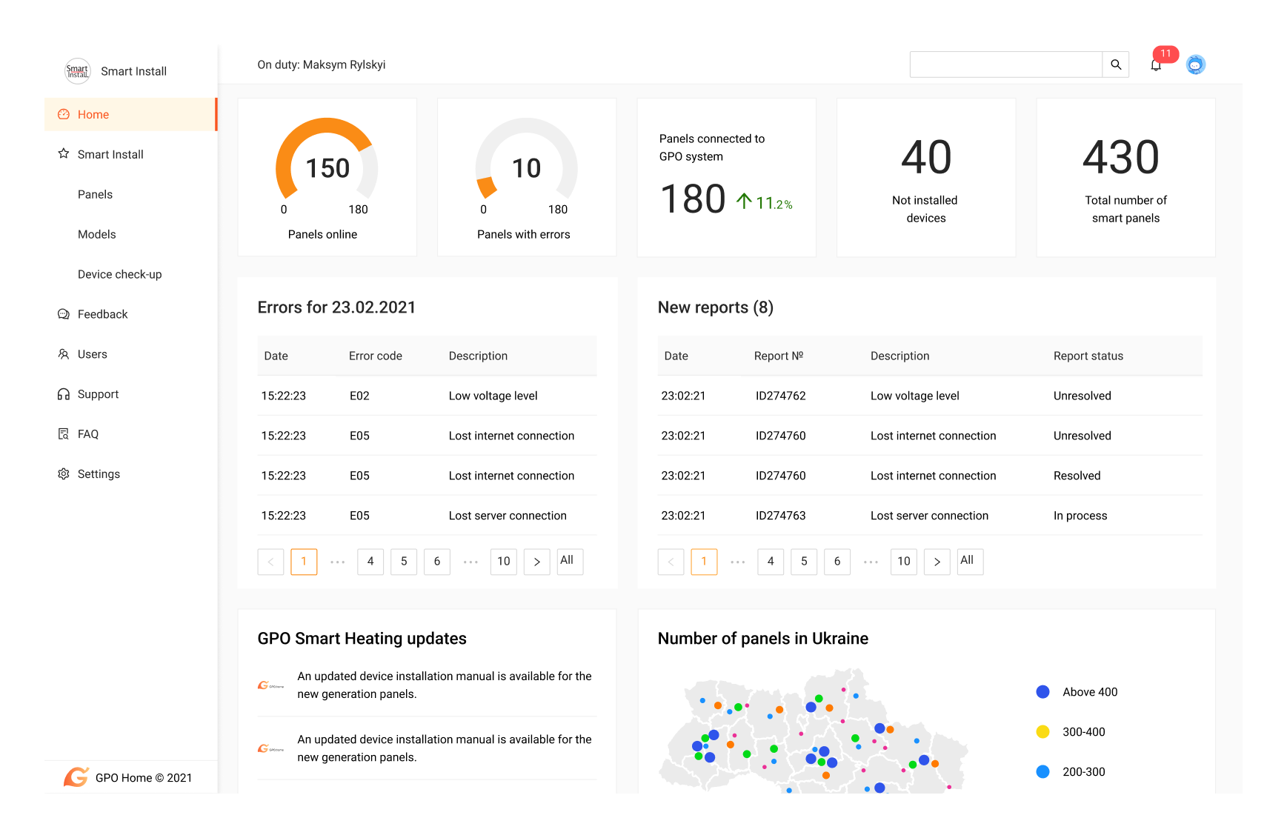1287x838 pixels.
Task: Click the Users icon in sidebar
Action: coord(64,354)
